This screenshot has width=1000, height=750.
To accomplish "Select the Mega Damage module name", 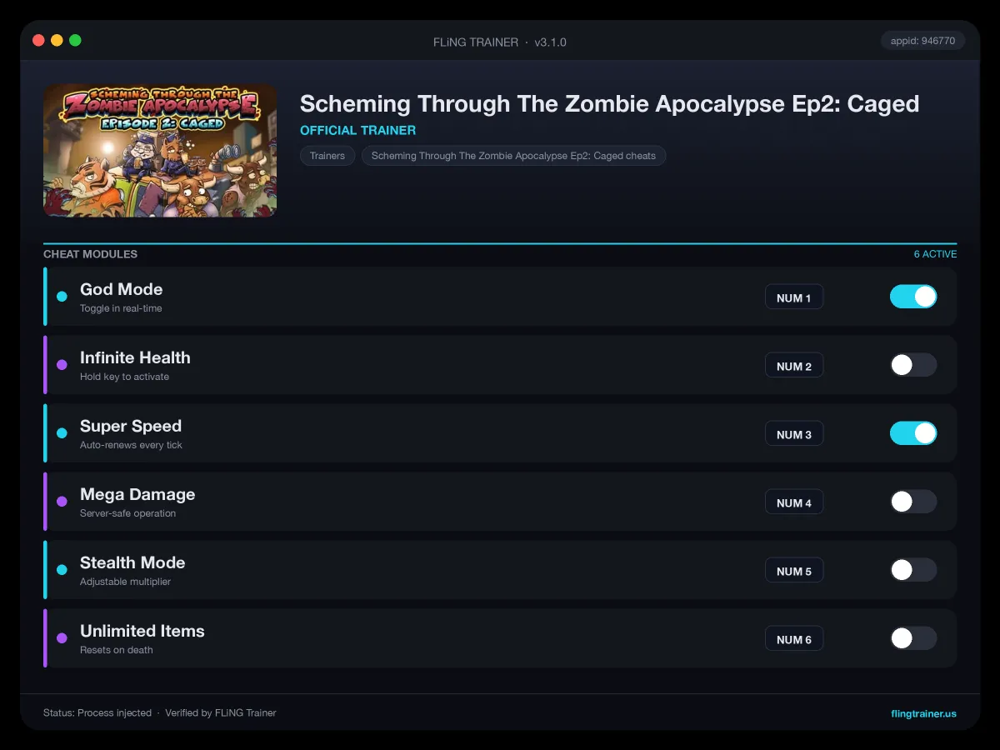I will pos(137,494).
